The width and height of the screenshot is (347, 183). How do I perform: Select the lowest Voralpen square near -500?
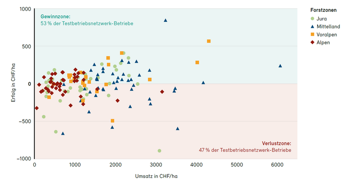(112, 121)
